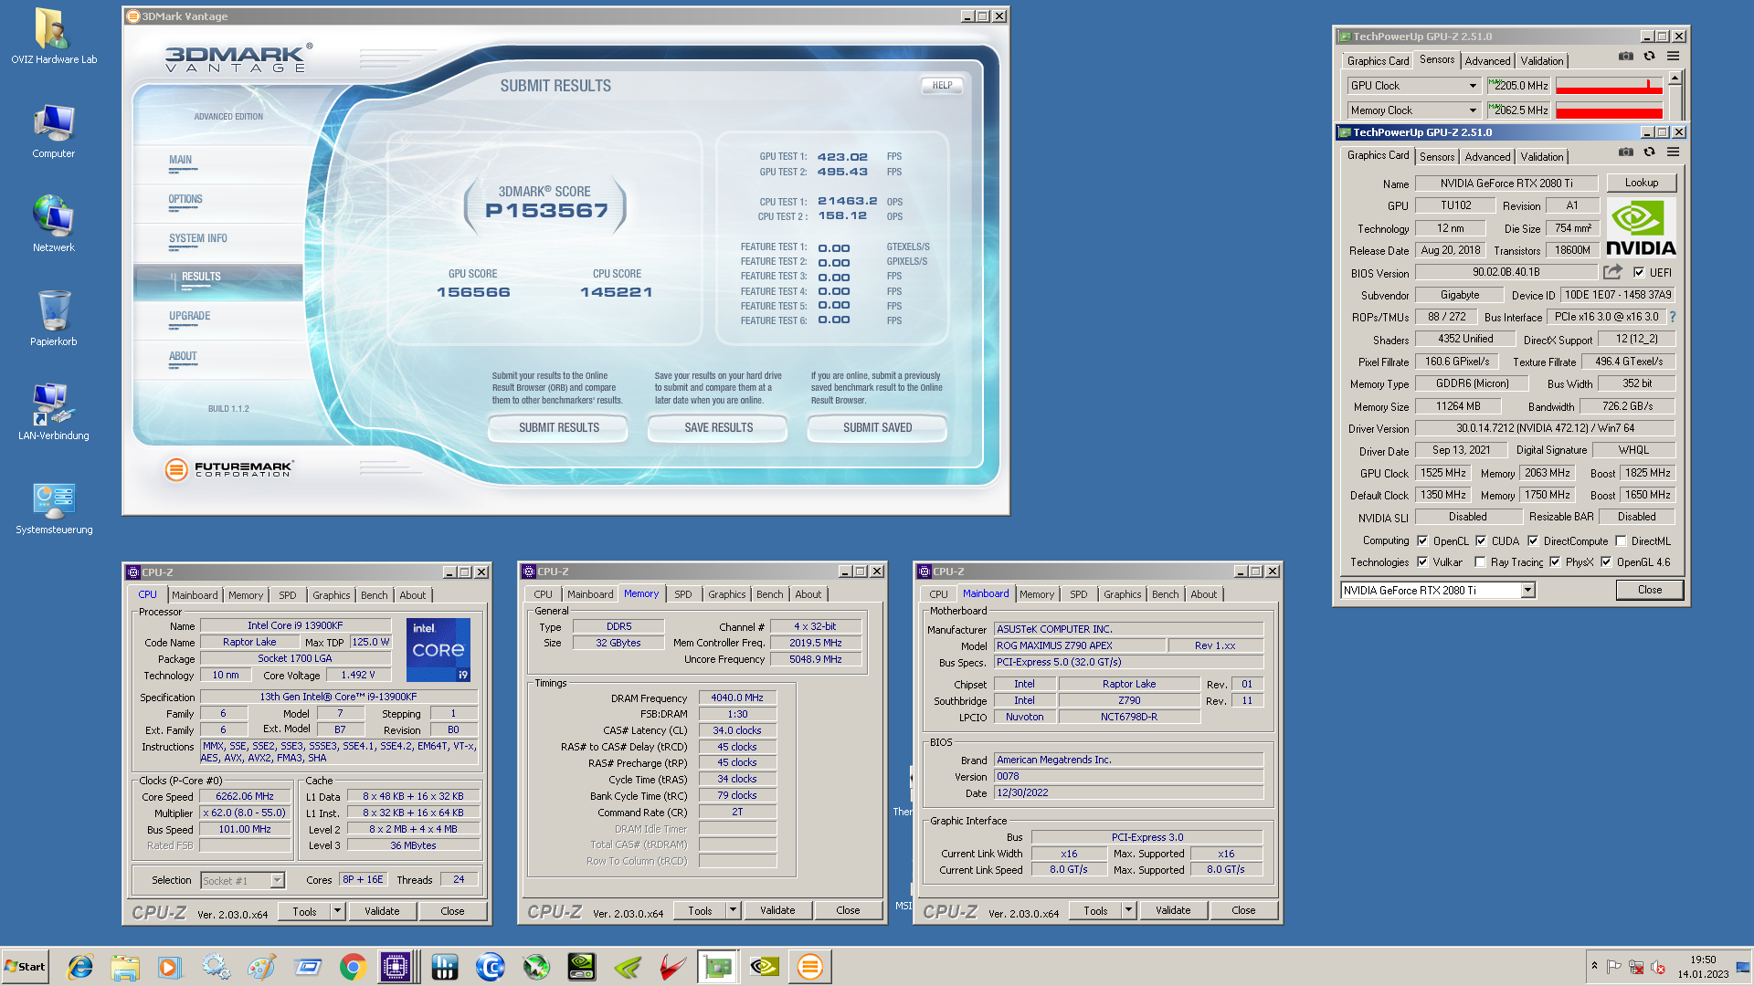The height and width of the screenshot is (986, 1754).
Task: Expand the Memory Clock sensor dropdown
Action: click(x=1473, y=110)
